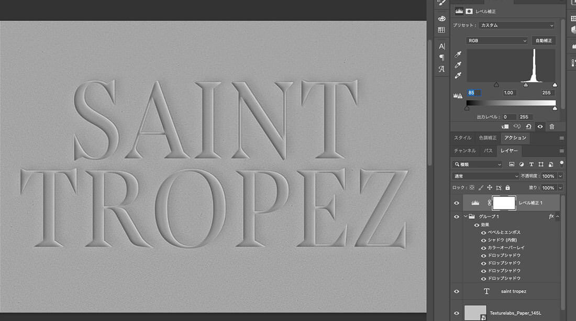Viewport: 576px width, 321px height.
Task: Select the レイヤー tab
Action: point(509,151)
